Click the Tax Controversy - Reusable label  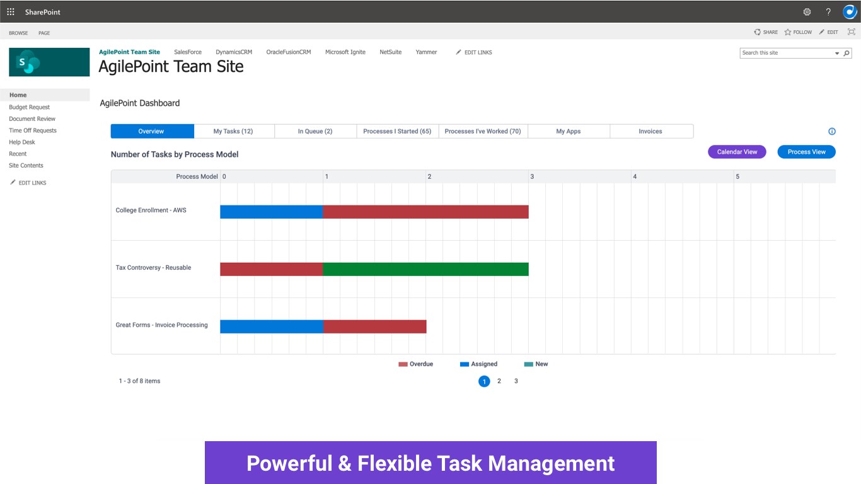tap(153, 268)
